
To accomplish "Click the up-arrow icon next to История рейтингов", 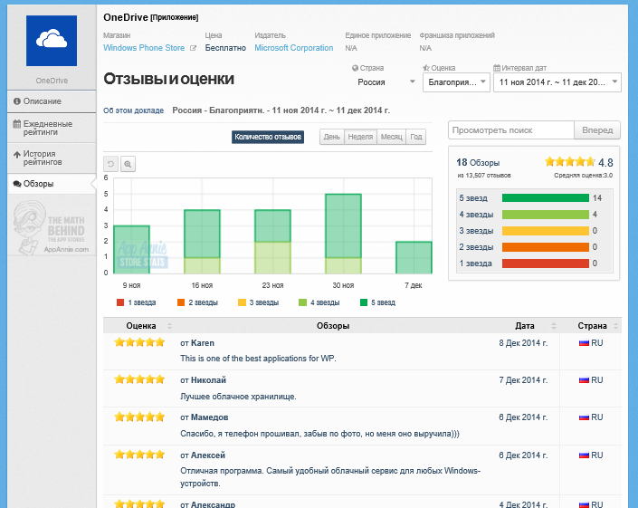I will click(17, 154).
